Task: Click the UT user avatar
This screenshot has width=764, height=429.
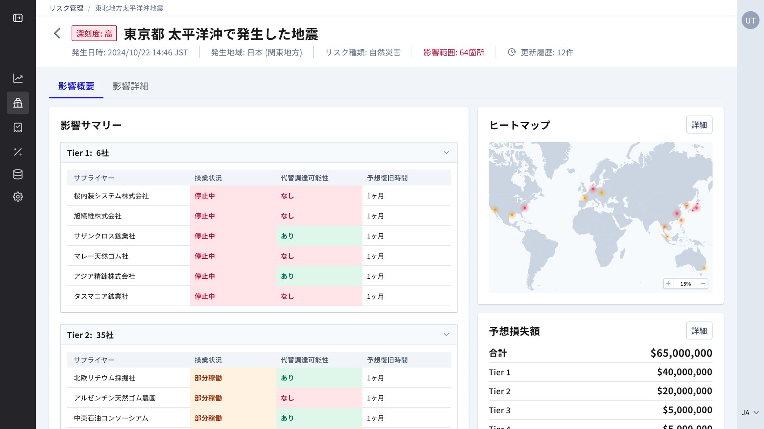Action: pos(750,20)
